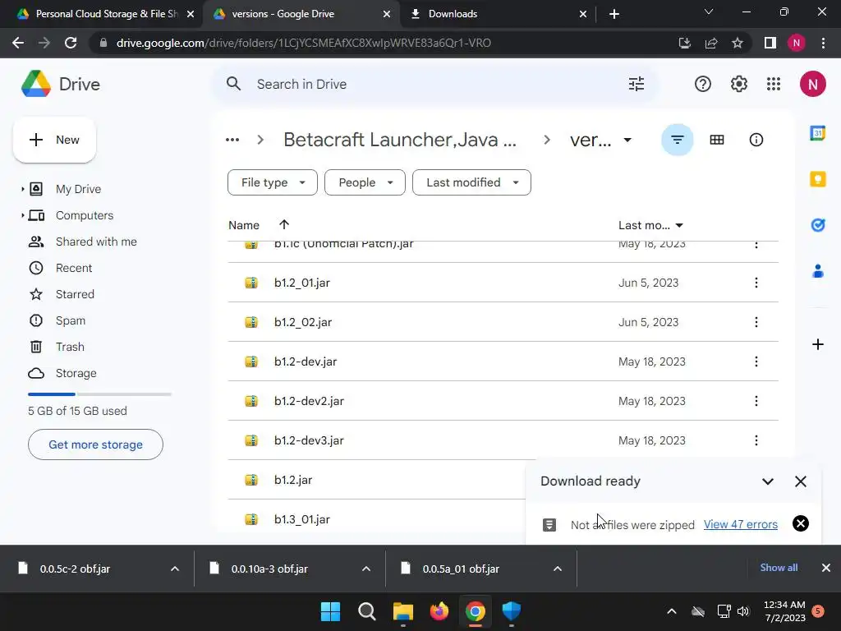This screenshot has width=841, height=631.
Task: Reload the page
Action: tap(71, 43)
